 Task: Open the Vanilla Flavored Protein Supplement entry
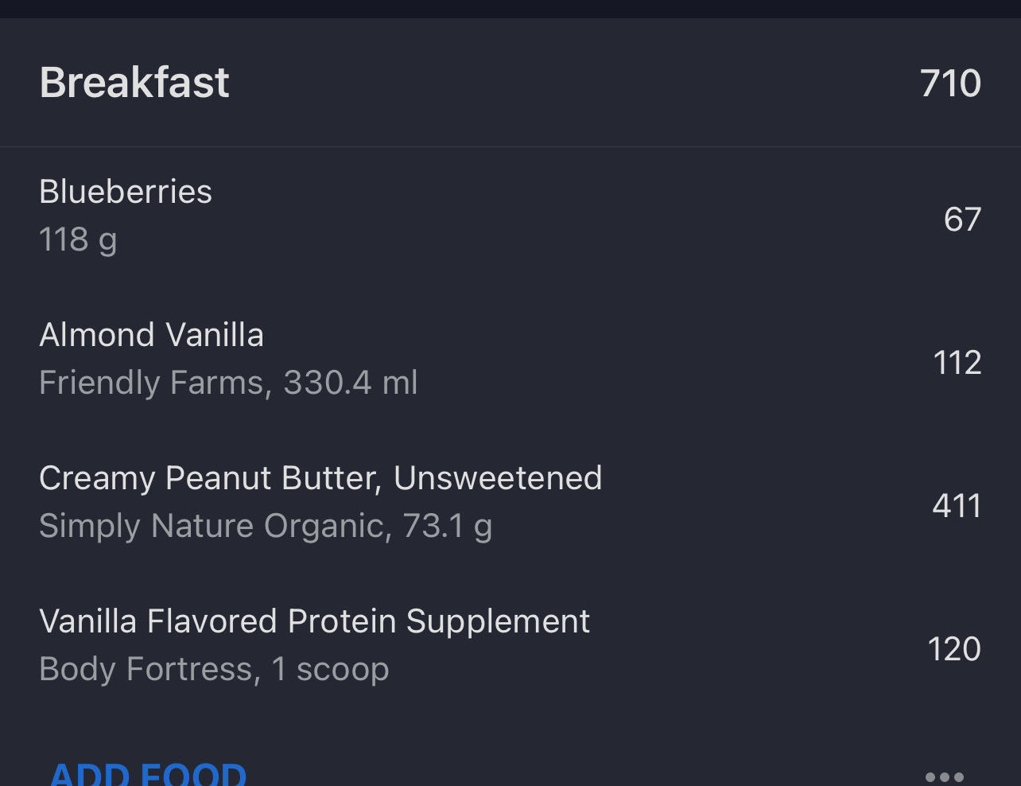coord(314,621)
